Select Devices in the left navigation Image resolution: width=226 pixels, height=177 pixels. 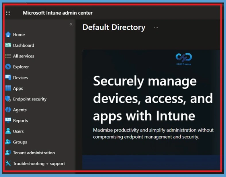click(20, 77)
